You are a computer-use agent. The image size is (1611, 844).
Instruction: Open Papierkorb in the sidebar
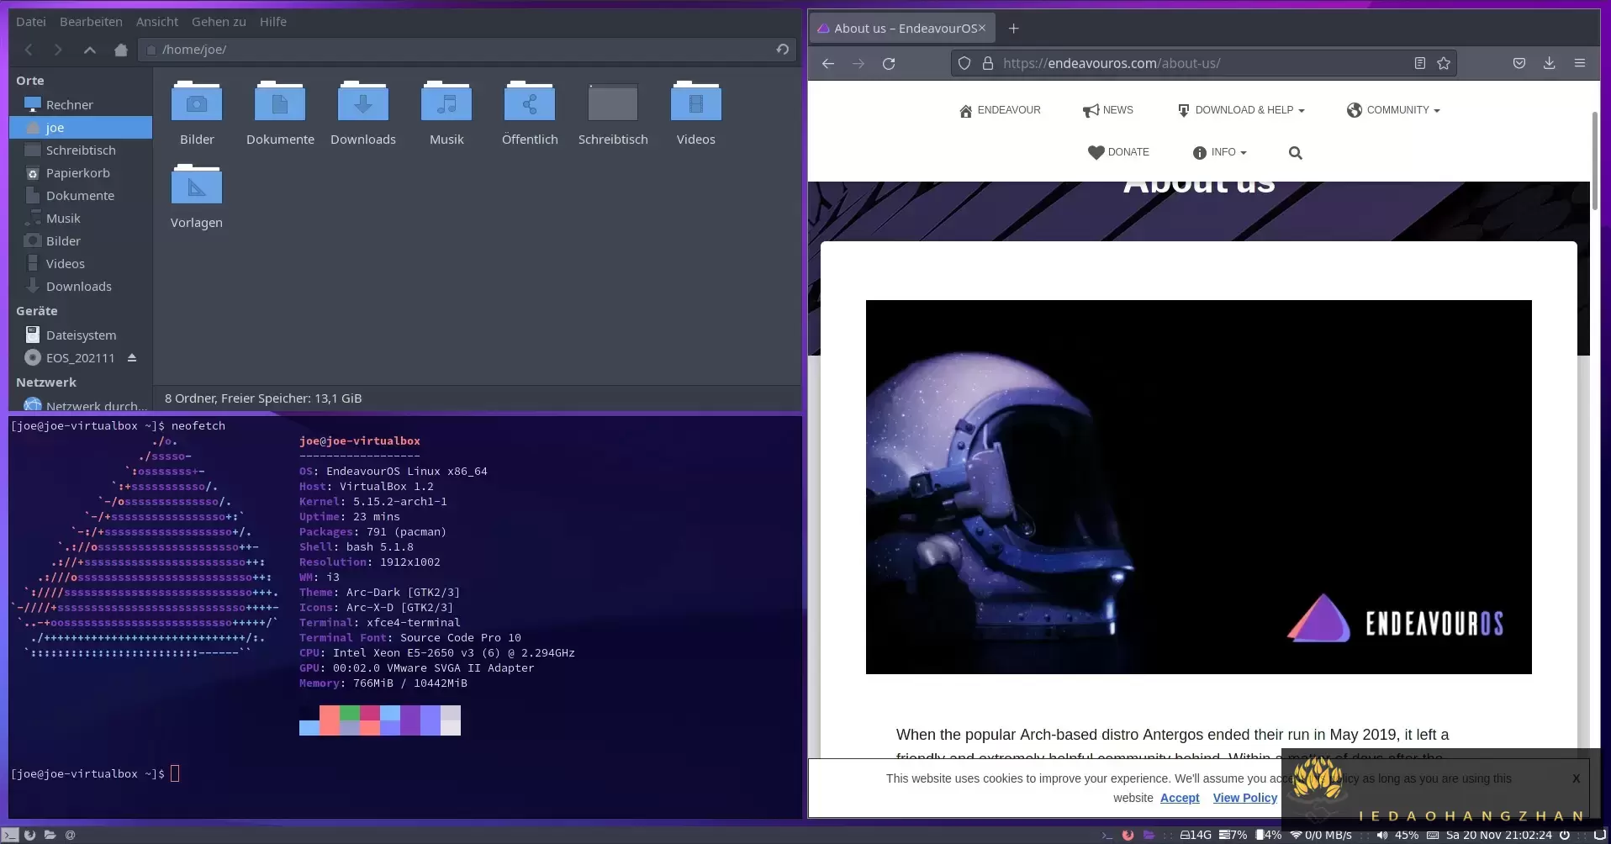point(81,173)
